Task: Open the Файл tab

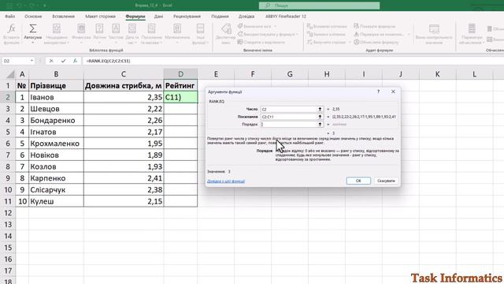Action: click(10, 16)
